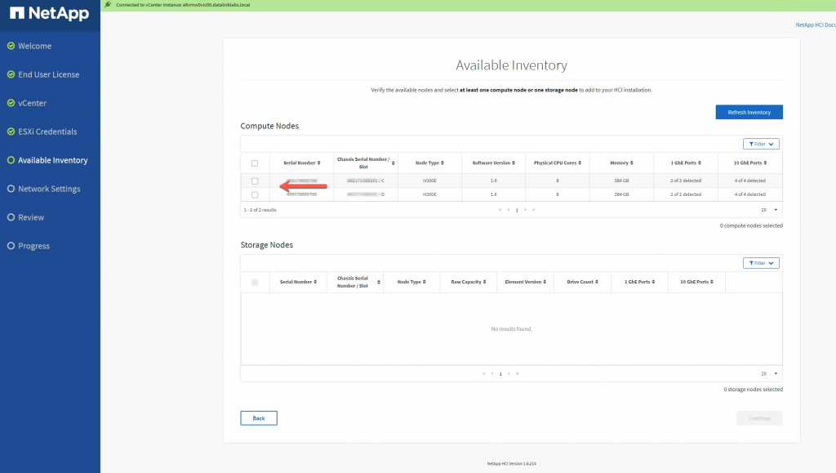Screen dimensions: 836x473
Task: Go to previous page of compute nodes
Action: (x=509, y=210)
